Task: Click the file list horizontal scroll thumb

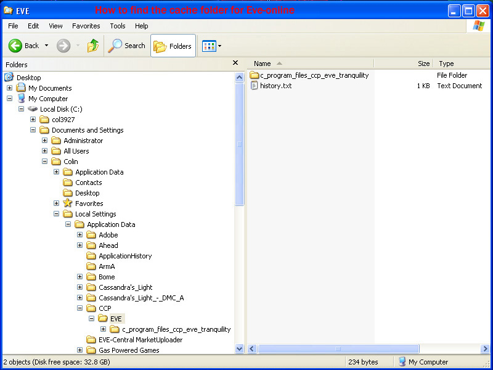Action: (x=338, y=348)
